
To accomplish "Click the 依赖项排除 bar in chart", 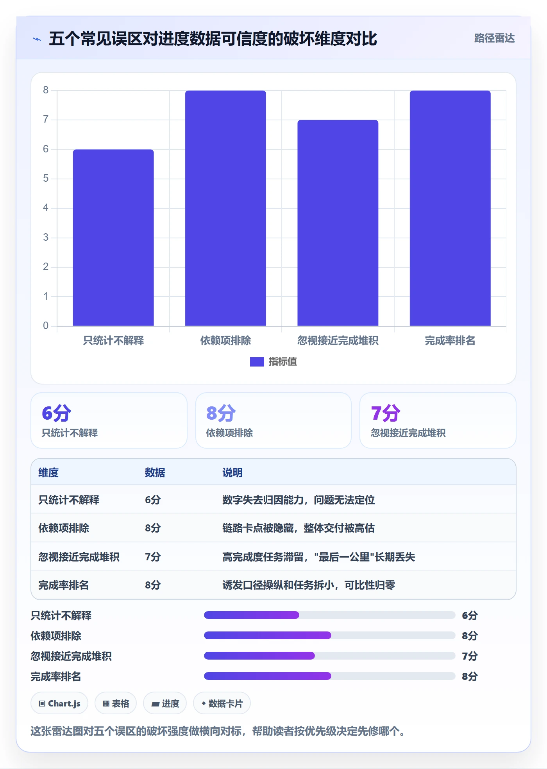I will tap(225, 208).
